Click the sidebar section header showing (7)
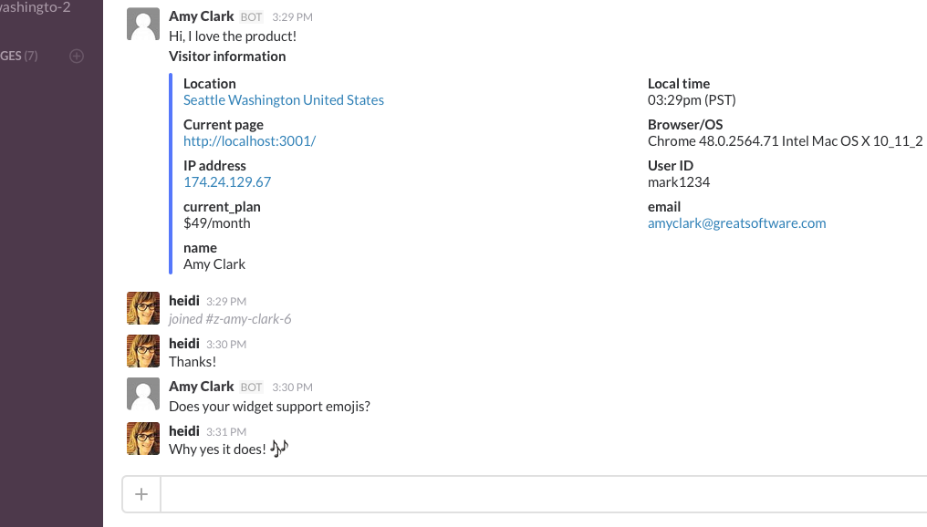927x527 pixels. pos(19,57)
